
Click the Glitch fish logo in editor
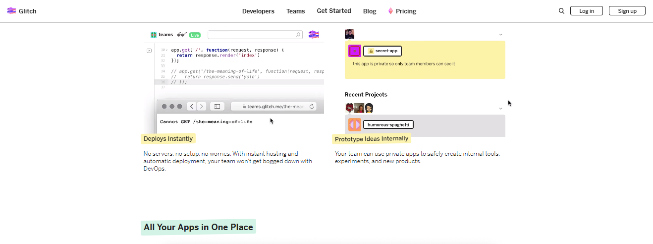tap(314, 35)
